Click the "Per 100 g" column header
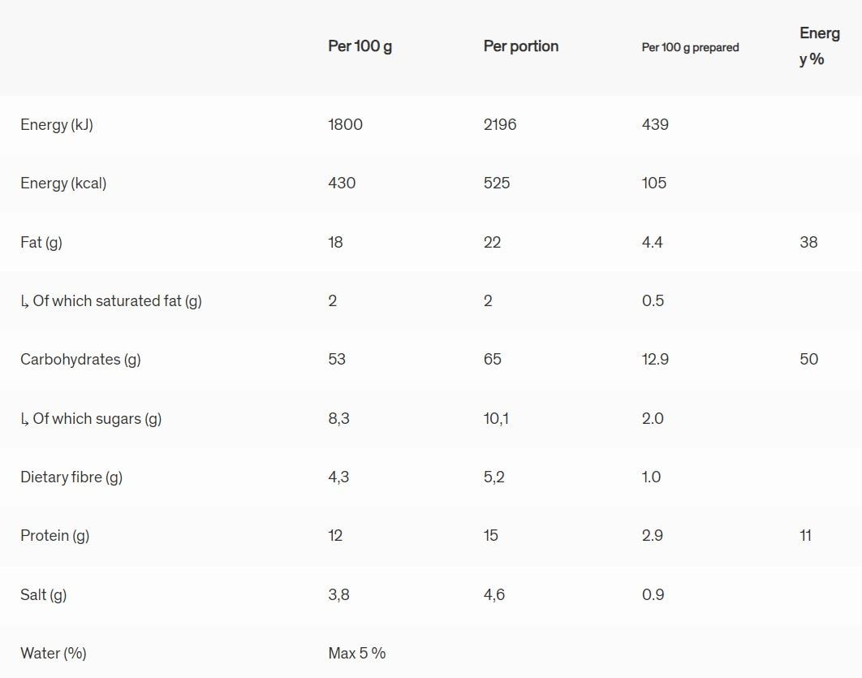The image size is (862, 678). 360,46
